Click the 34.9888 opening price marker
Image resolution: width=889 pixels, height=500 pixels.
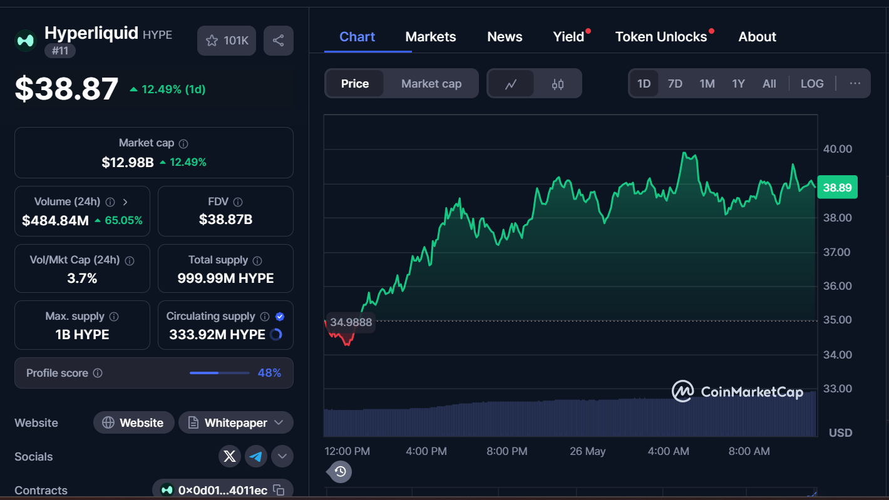pyautogui.click(x=351, y=322)
